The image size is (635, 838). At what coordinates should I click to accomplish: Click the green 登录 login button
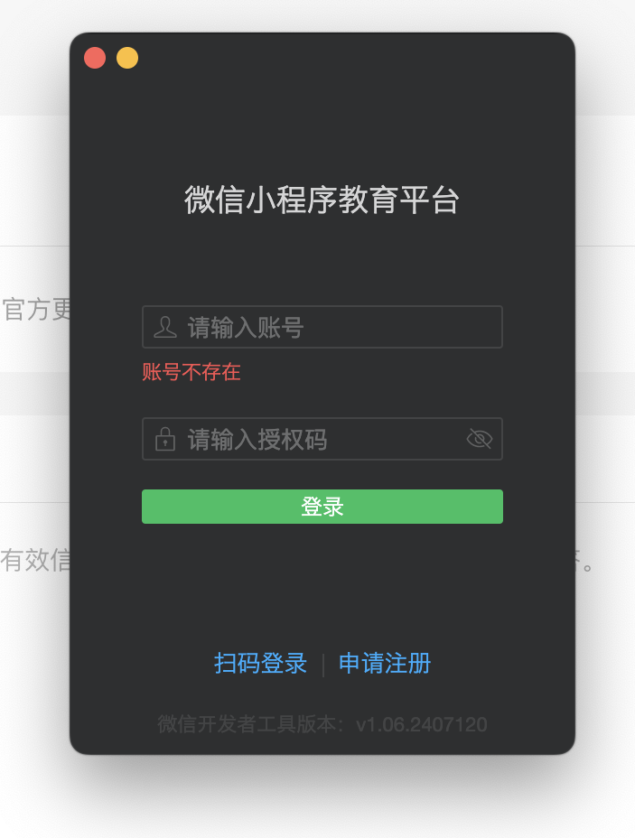pos(322,507)
